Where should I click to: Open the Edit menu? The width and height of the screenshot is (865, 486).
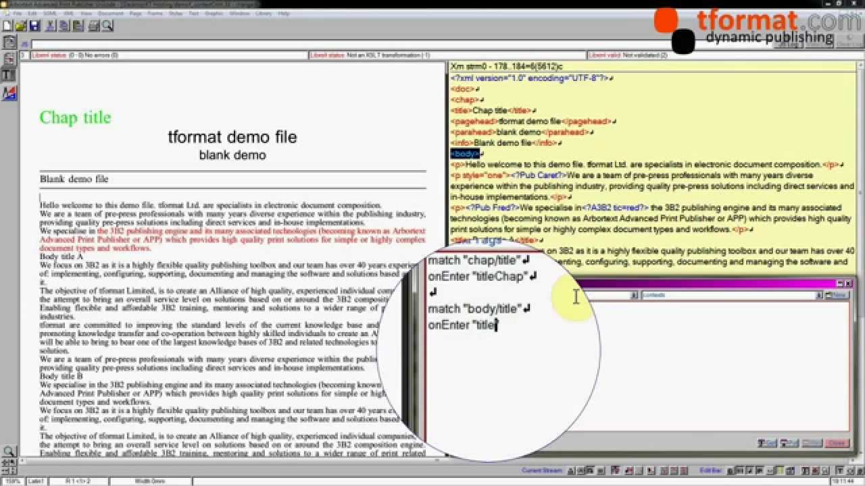32,13
